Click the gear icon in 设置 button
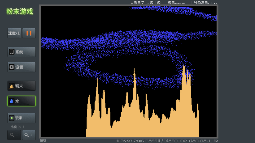This screenshot has width=255, height=143. tap(12, 67)
